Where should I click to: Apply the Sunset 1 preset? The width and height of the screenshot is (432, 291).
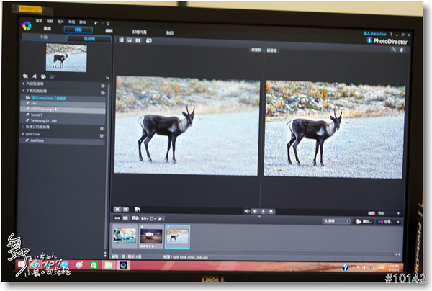[x=63, y=115]
